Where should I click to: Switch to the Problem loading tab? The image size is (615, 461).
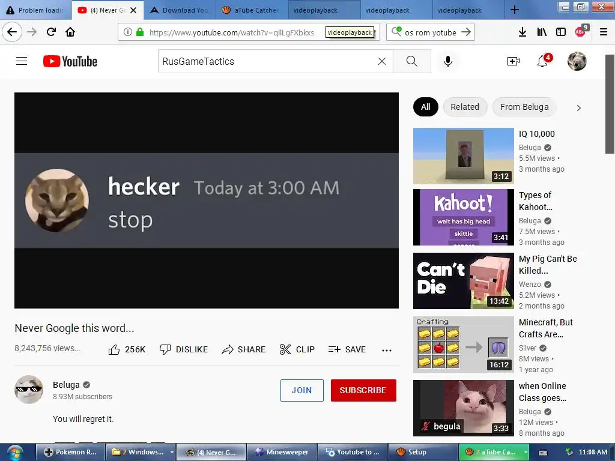coord(35,10)
